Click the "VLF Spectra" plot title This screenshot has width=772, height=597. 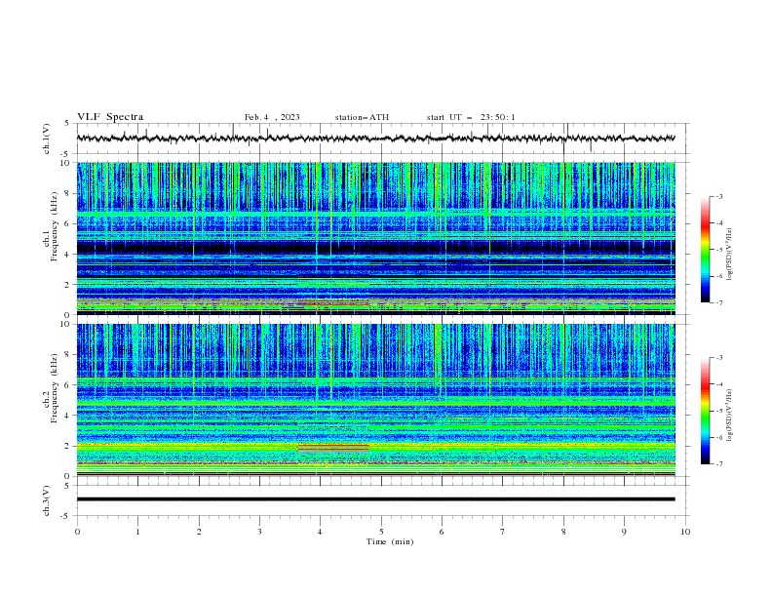pyautogui.click(x=110, y=117)
